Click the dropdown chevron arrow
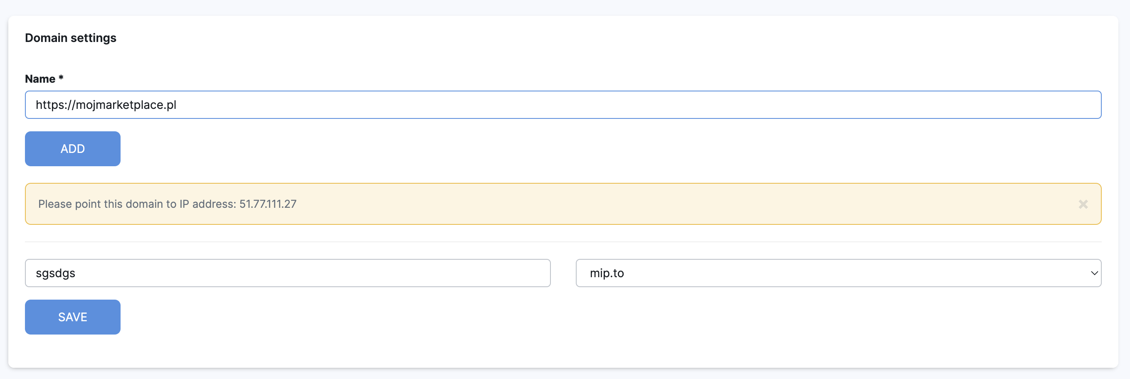 tap(1094, 273)
